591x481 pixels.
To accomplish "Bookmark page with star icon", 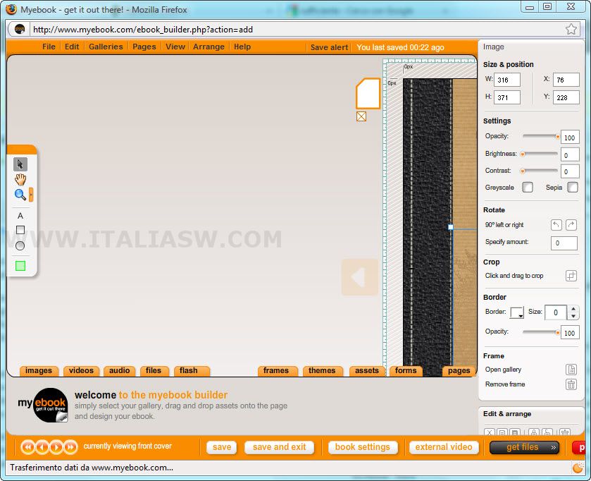I will click(x=571, y=30).
